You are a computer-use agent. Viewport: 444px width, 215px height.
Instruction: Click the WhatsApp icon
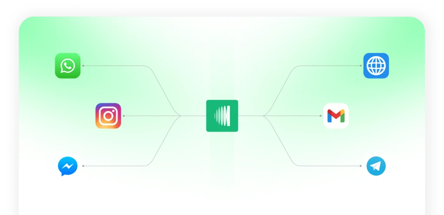click(68, 66)
